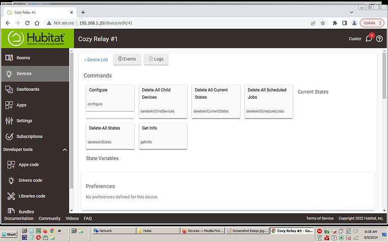This screenshot has height=242, width=388.
Task: Click the Hubitat logo
Action: point(37,38)
